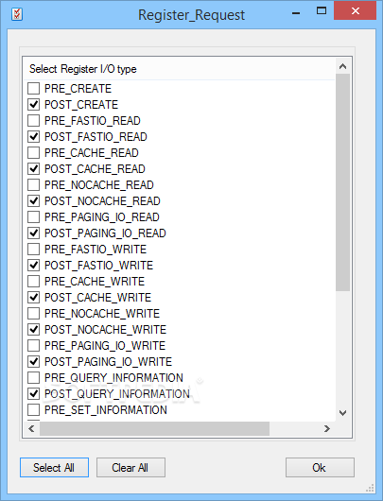Untick the POST_FASTIO_WRITE checkbox
Screen dimensions: 383x501
coord(33,266)
